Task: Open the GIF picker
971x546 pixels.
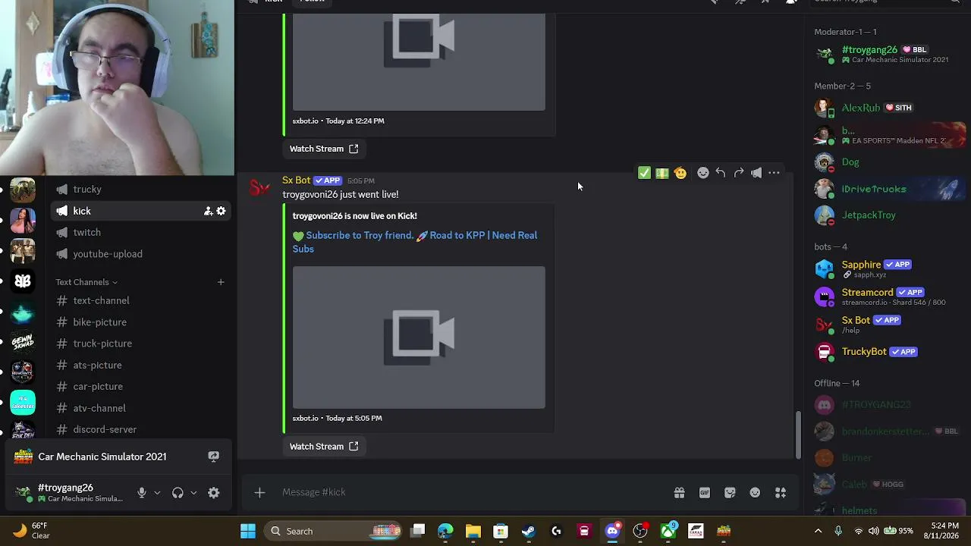Action: [705, 493]
